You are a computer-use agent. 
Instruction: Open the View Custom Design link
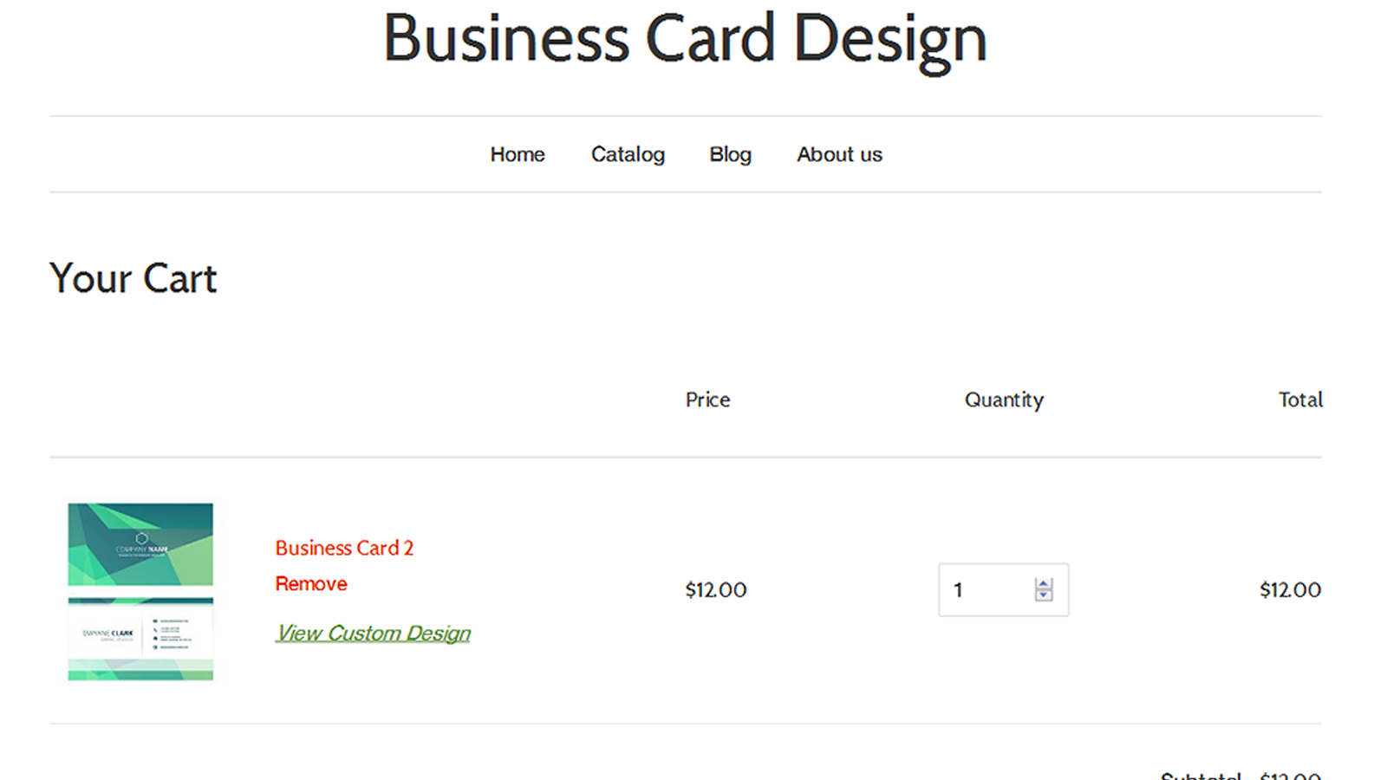tap(373, 633)
